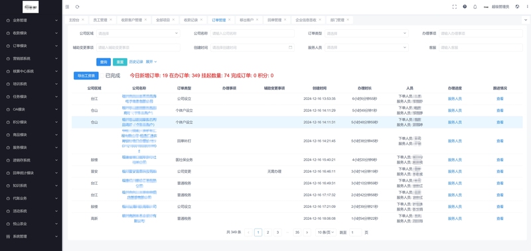This screenshot has height=251, width=531.
Task: Click the 公司名称 input field
Action: point(252,33)
